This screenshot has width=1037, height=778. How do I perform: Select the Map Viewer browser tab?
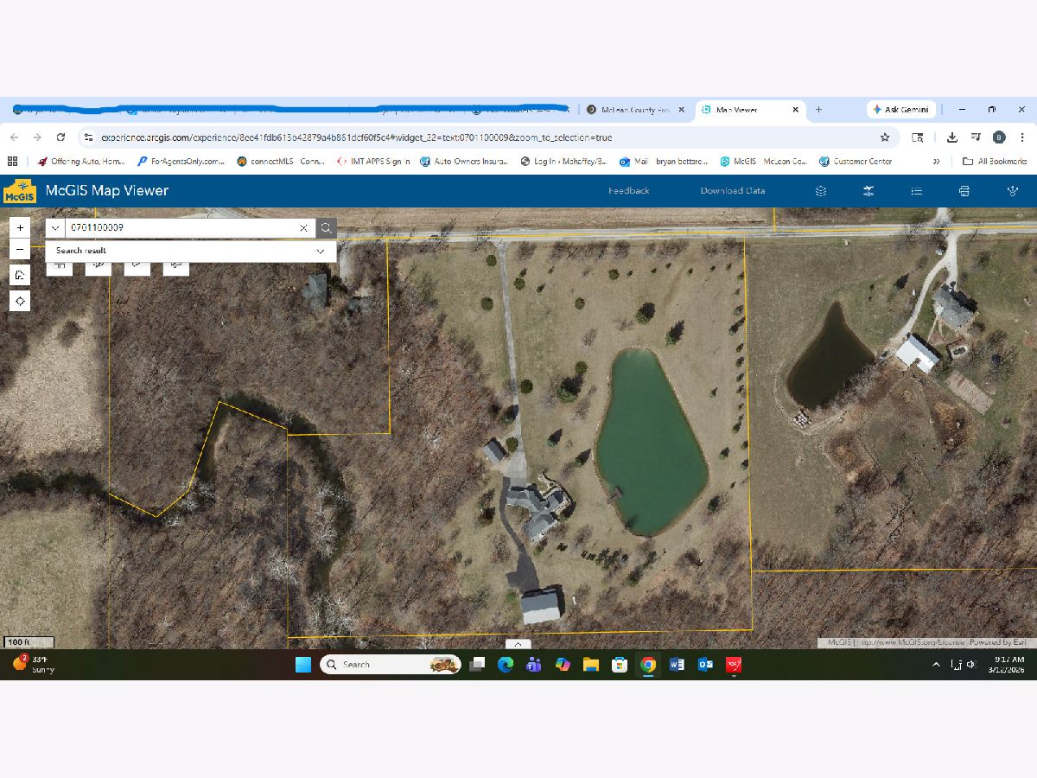tap(741, 110)
